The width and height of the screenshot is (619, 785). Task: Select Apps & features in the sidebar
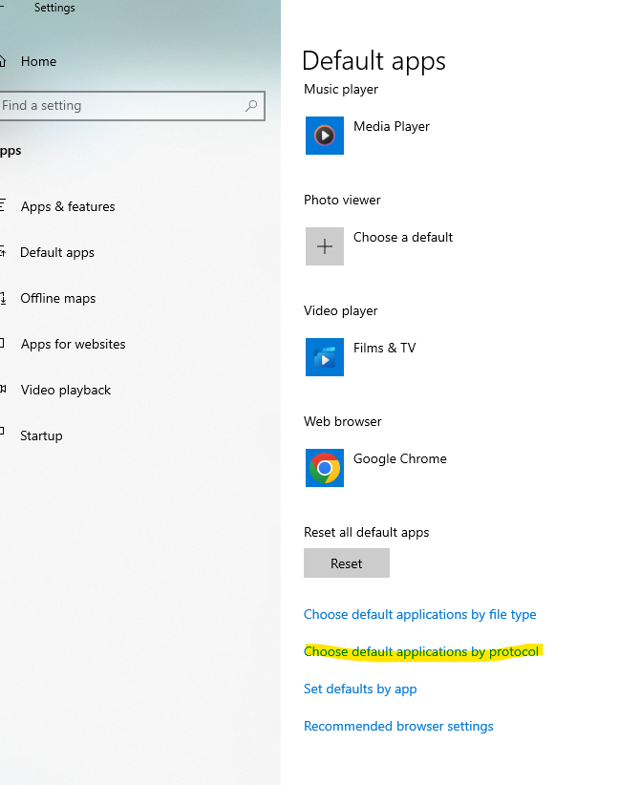click(x=67, y=206)
